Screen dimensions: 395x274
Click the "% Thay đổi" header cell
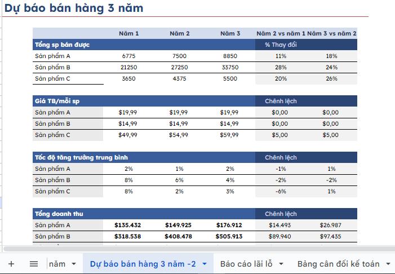(x=281, y=45)
